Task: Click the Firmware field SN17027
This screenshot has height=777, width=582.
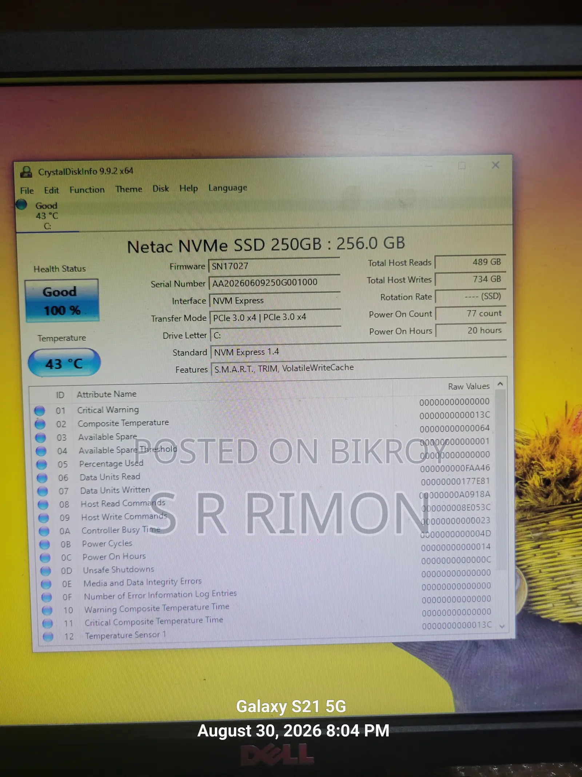Action: point(275,265)
